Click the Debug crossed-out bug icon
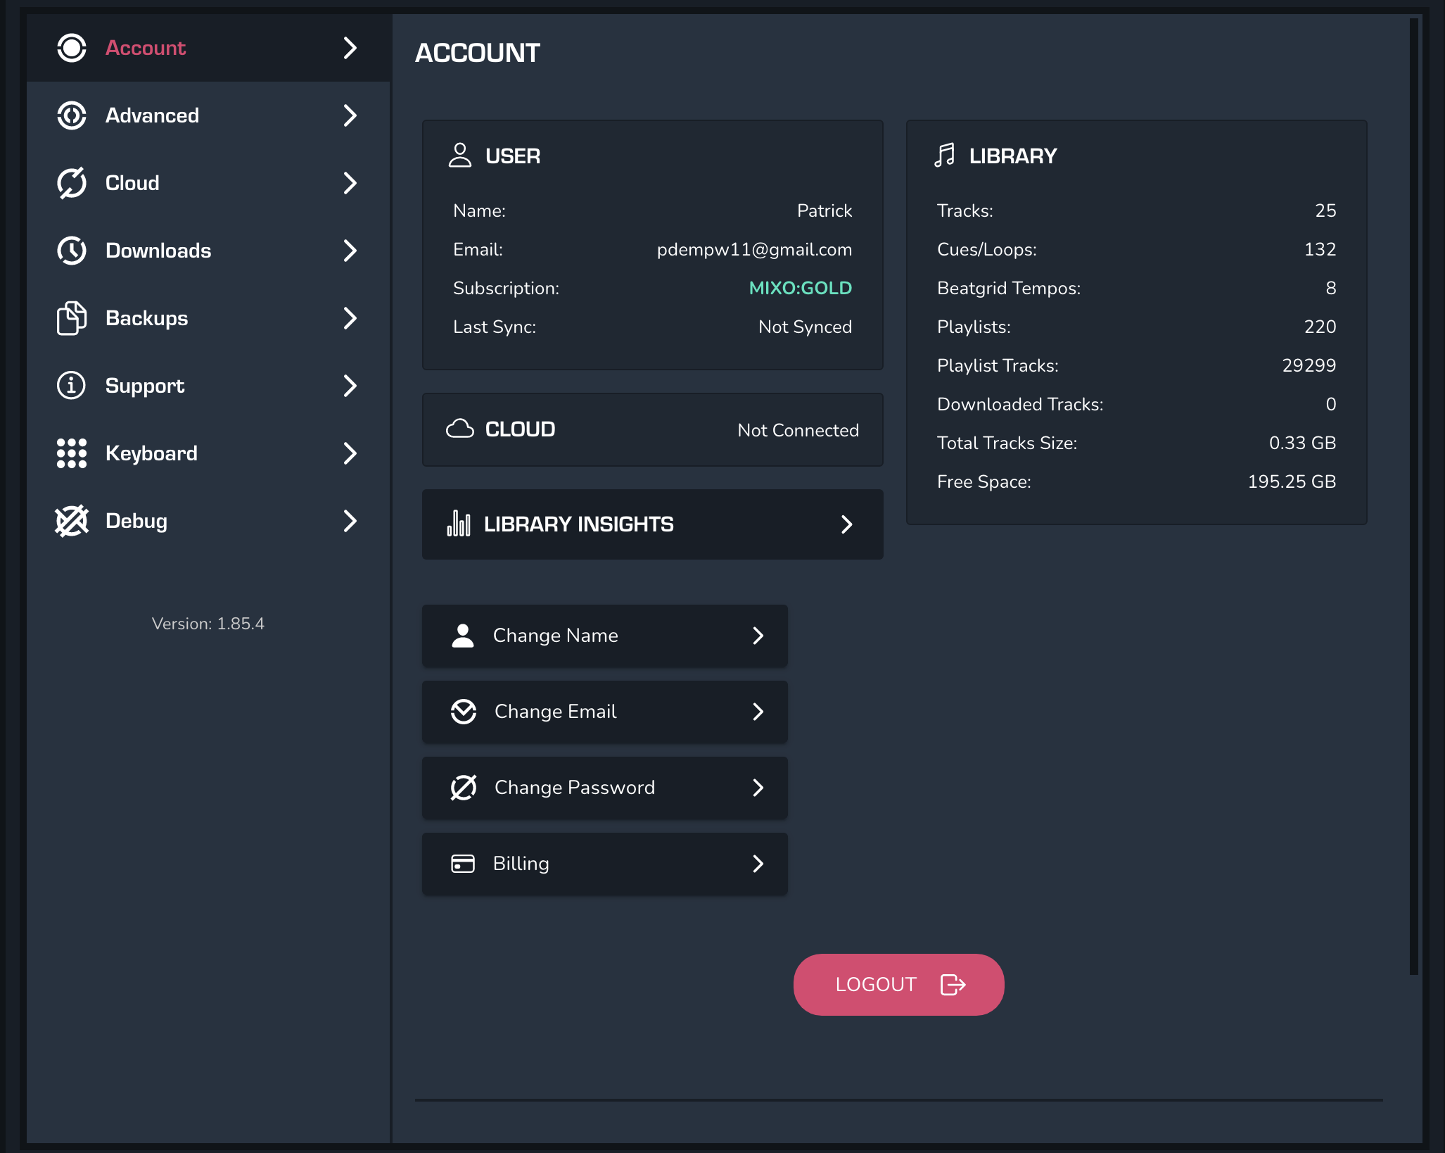This screenshot has height=1153, width=1445. [72, 521]
